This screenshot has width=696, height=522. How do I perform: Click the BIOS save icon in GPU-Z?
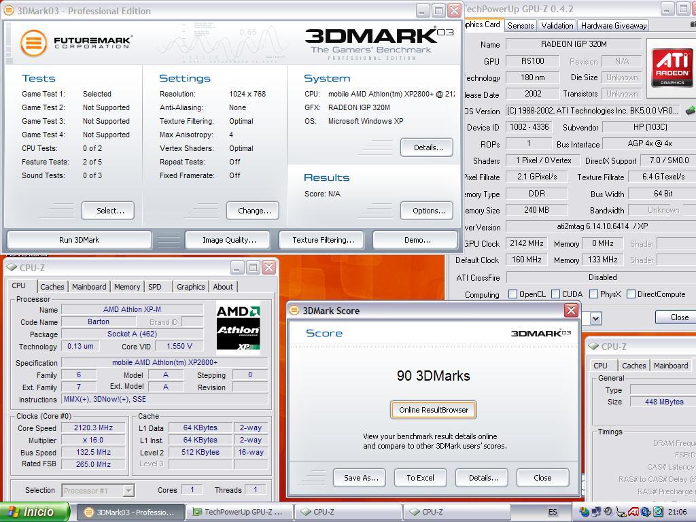click(691, 110)
